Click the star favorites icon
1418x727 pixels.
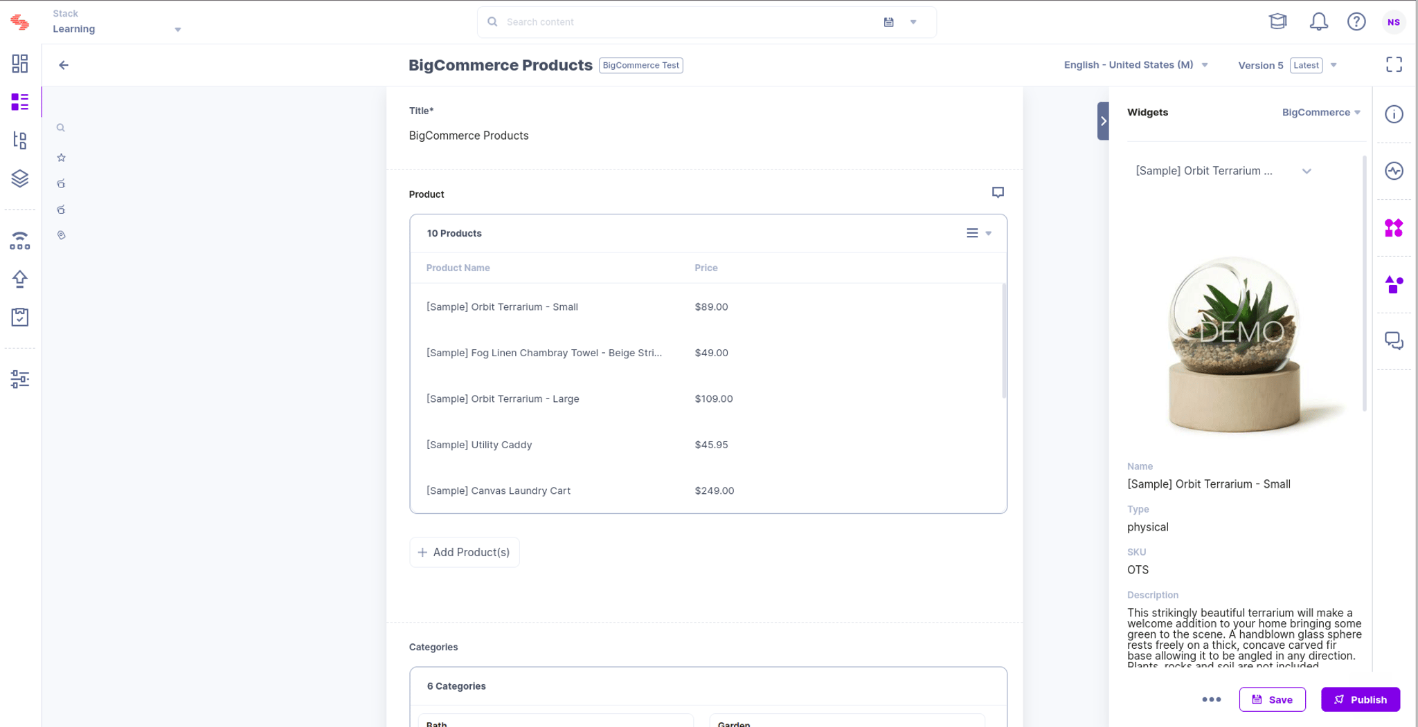click(x=61, y=158)
